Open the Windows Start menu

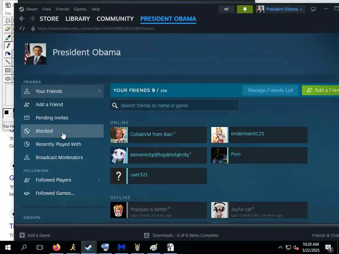[x=8, y=247]
